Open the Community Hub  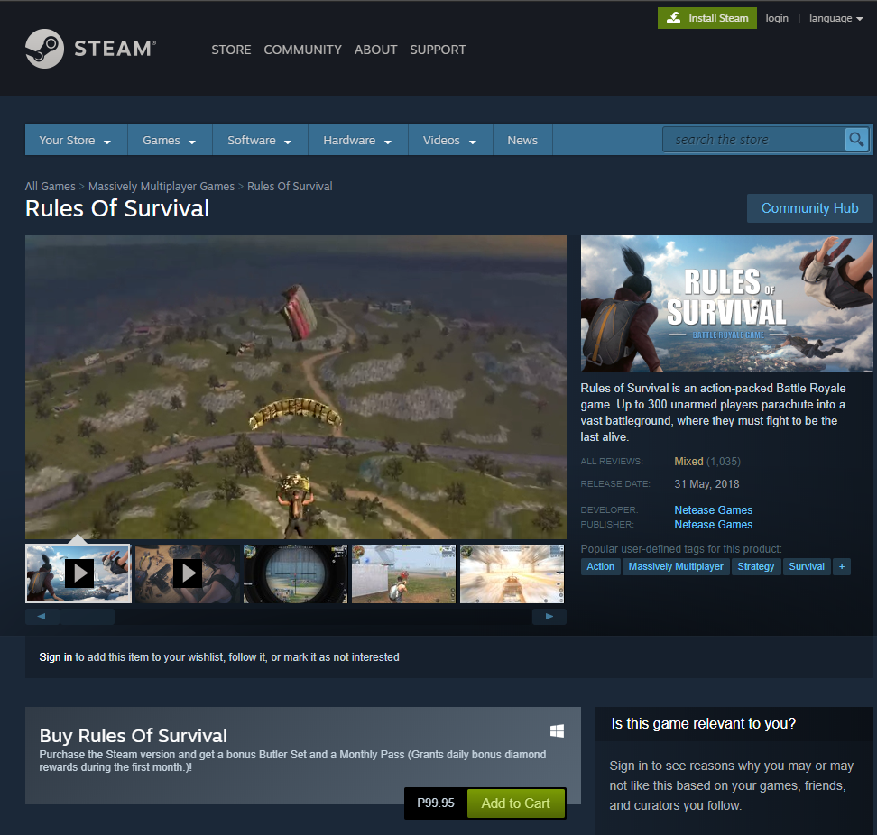(809, 208)
